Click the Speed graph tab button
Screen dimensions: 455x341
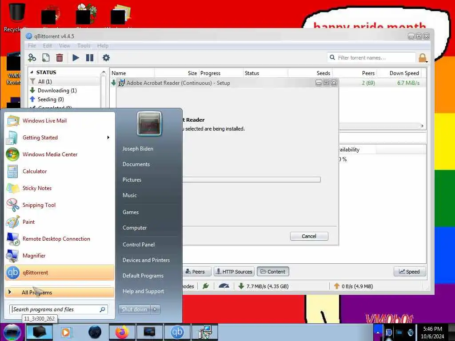[x=409, y=272]
